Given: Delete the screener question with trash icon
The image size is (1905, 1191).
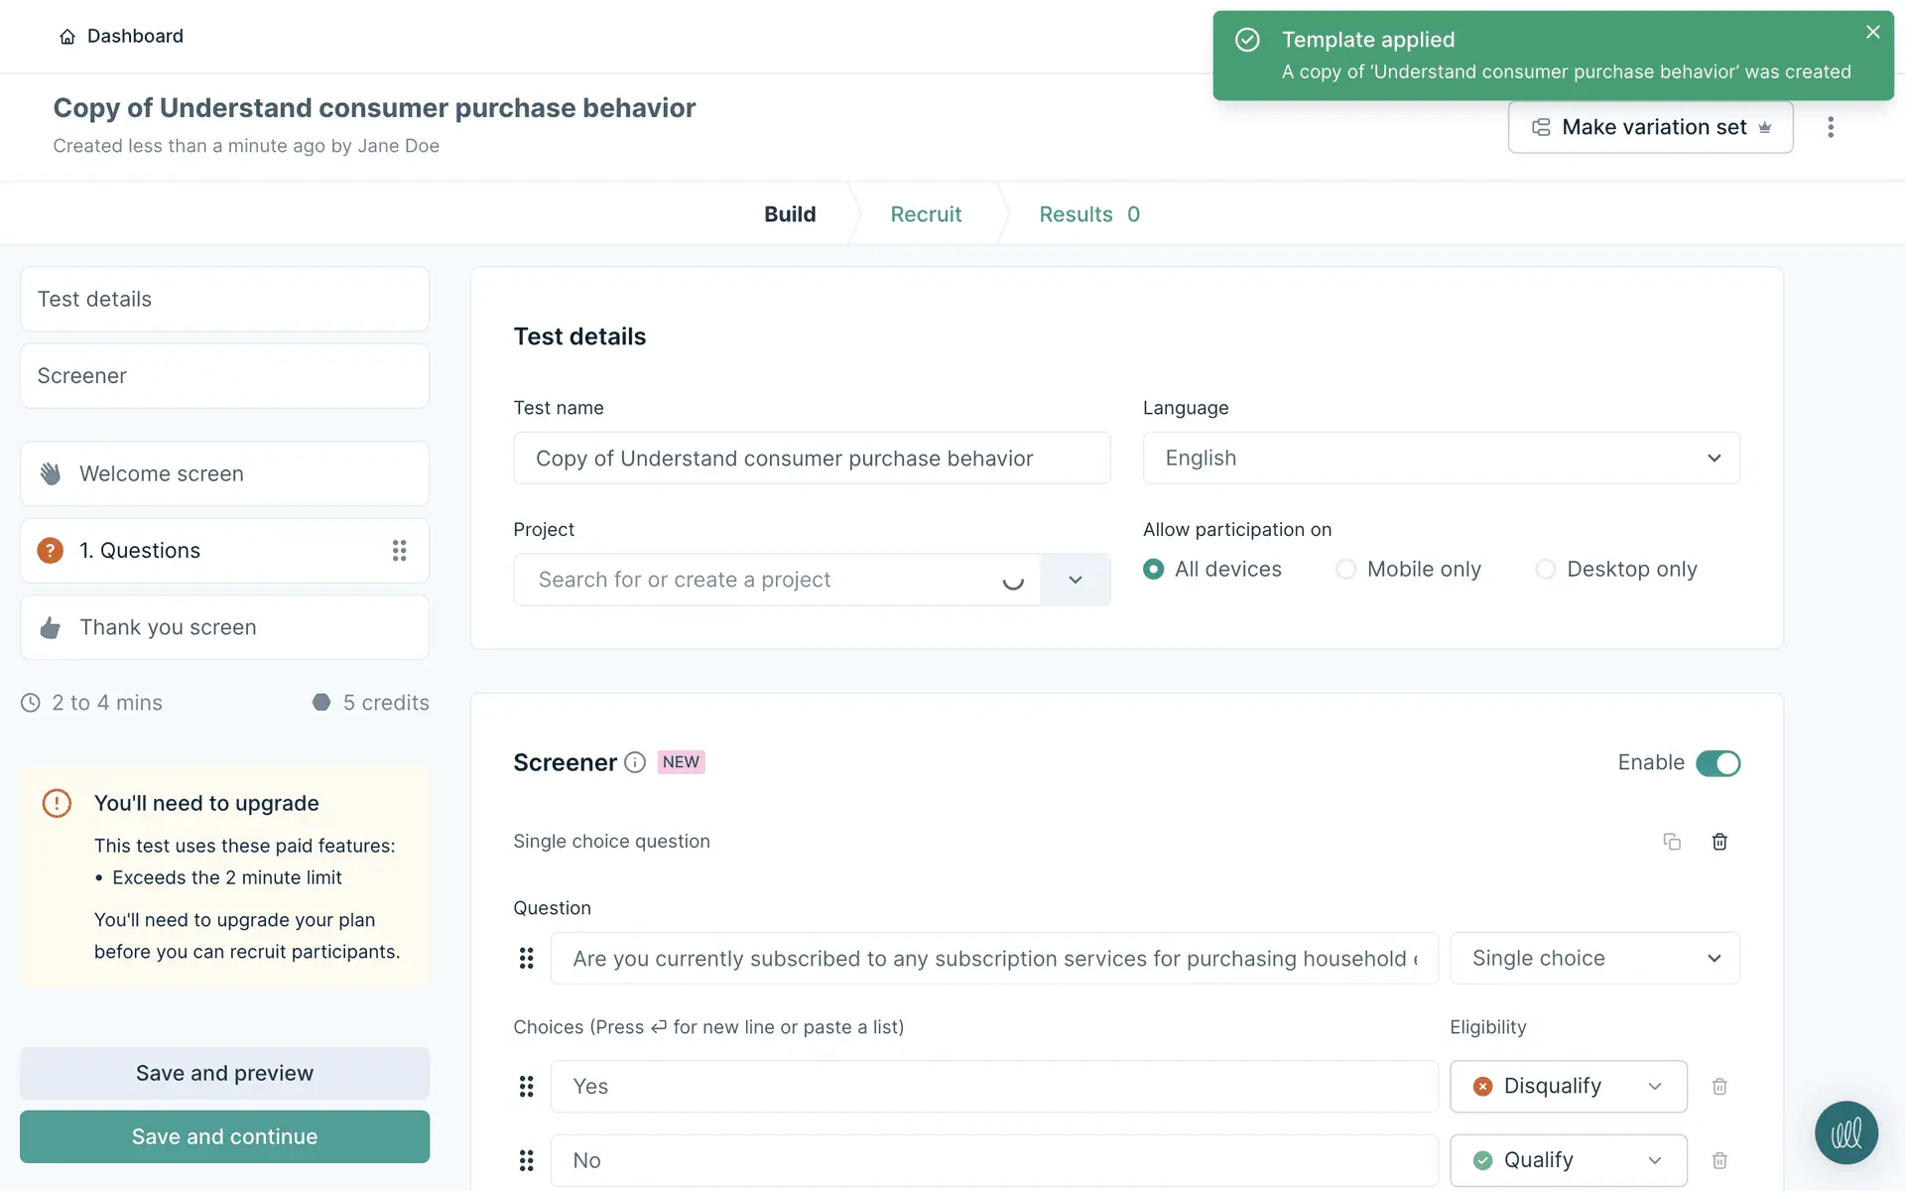Looking at the screenshot, I should (1719, 842).
